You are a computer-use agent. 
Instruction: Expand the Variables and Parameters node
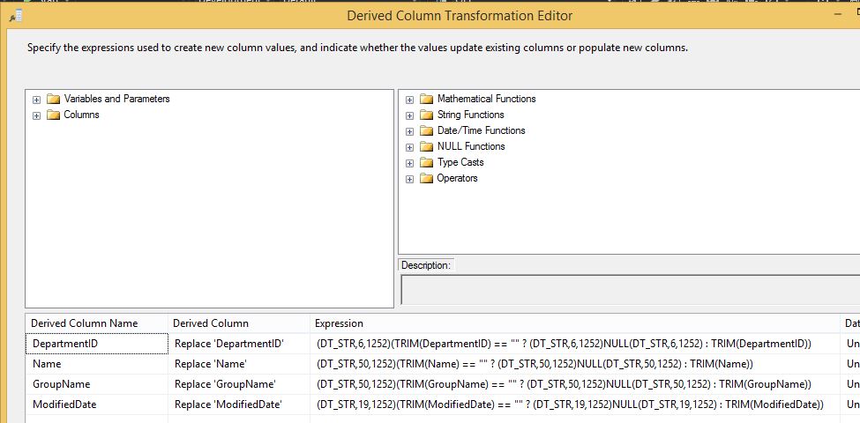point(36,100)
